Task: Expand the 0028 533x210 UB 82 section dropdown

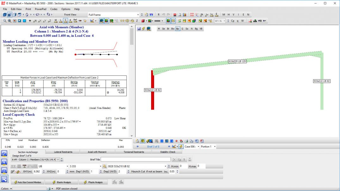Action: point(166,166)
